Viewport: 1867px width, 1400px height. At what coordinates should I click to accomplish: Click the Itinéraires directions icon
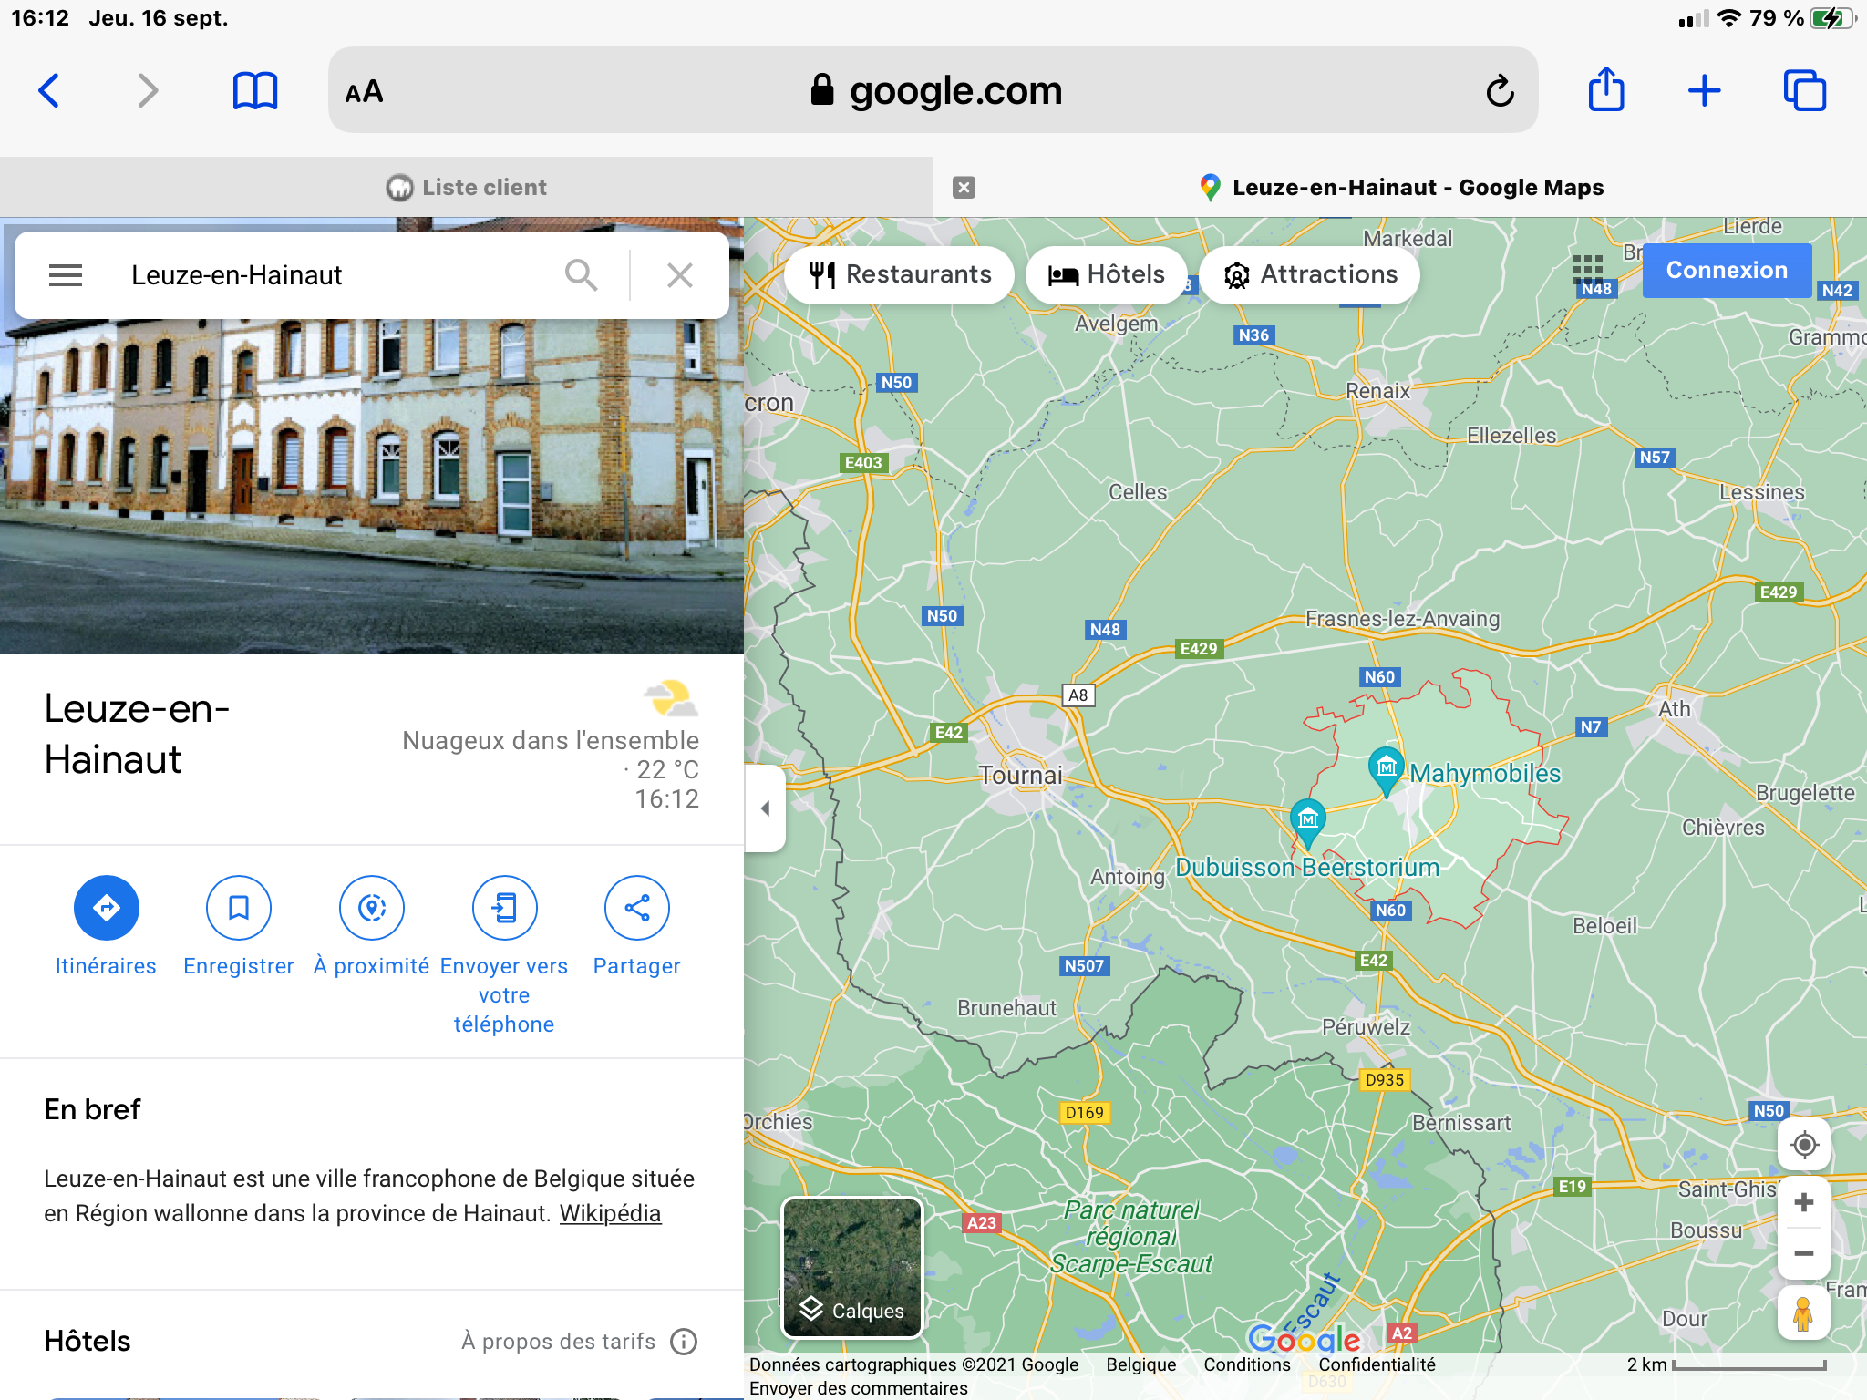(x=106, y=908)
